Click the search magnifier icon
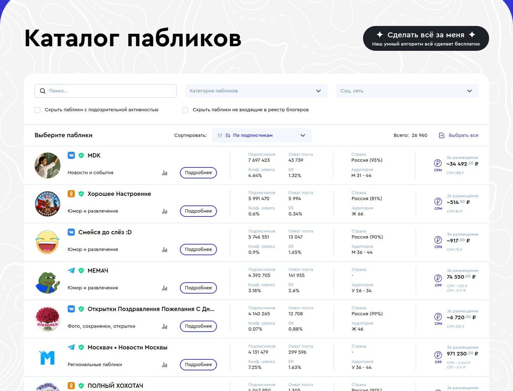The image size is (513, 391). pyautogui.click(x=43, y=91)
